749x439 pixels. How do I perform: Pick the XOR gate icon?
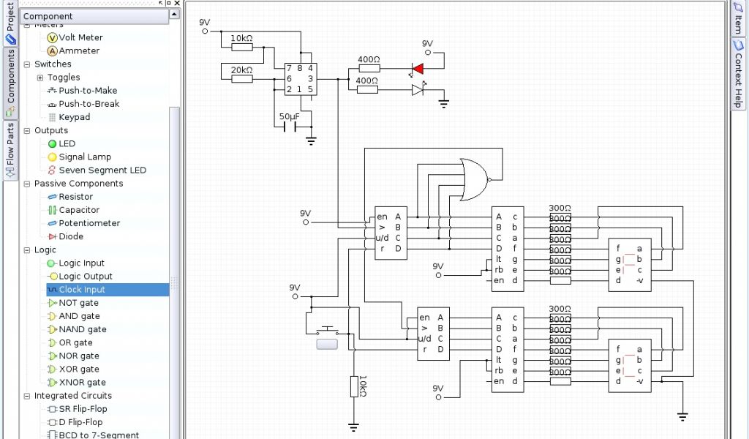click(52, 369)
